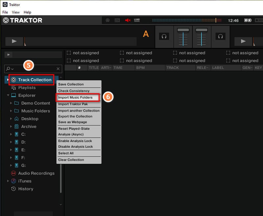Toggle right deck headphone cue button
The image size is (263, 216).
pos(220,36)
